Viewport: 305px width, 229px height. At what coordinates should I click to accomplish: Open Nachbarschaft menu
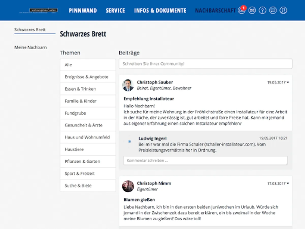[x=216, y=10]
